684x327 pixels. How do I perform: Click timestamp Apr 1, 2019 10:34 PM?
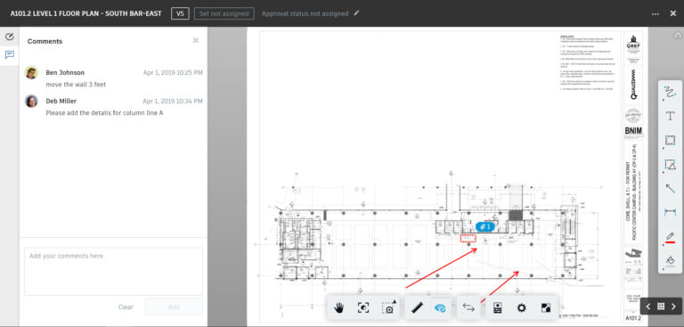click(173, 102)
